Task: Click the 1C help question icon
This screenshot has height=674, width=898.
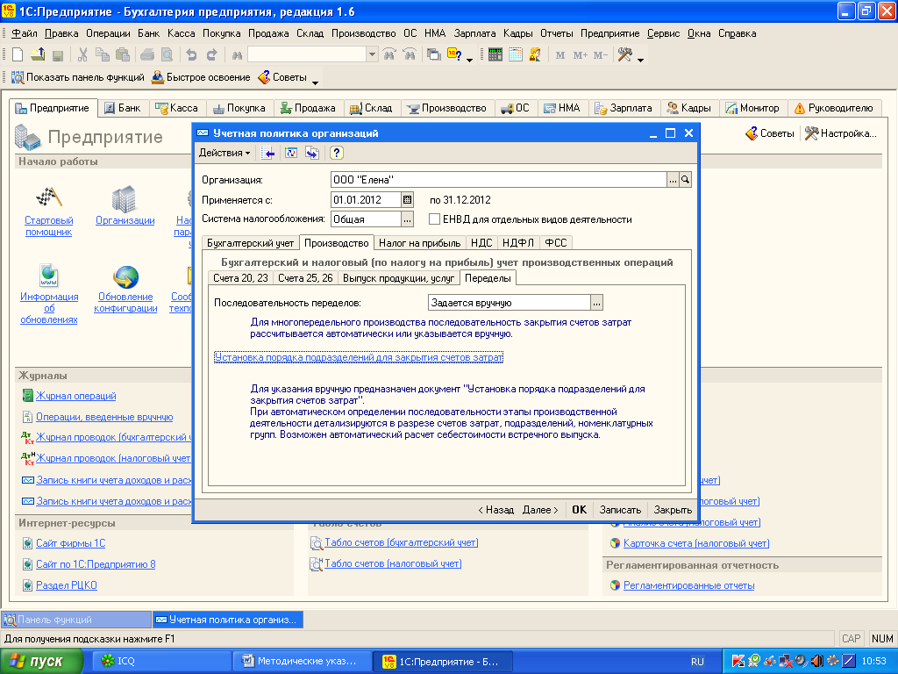Action: point(455,55)
